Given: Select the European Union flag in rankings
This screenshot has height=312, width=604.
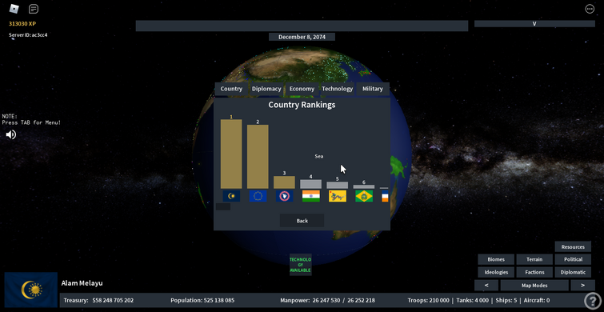Looking at the screenshot, I should pos(258,196).
